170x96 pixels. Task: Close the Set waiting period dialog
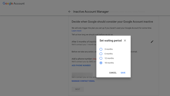click(x=125, y=41)
